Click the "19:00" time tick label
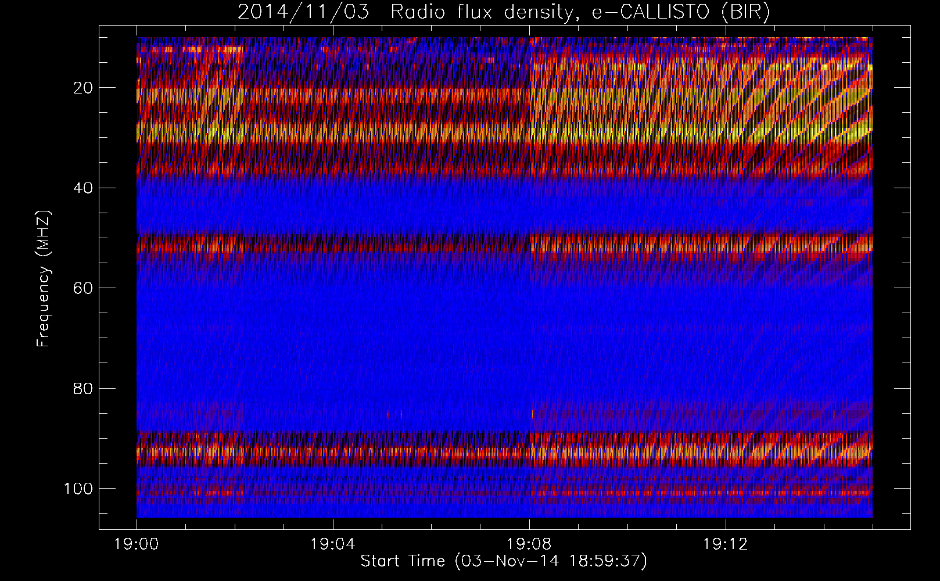 tap(137, 544)
